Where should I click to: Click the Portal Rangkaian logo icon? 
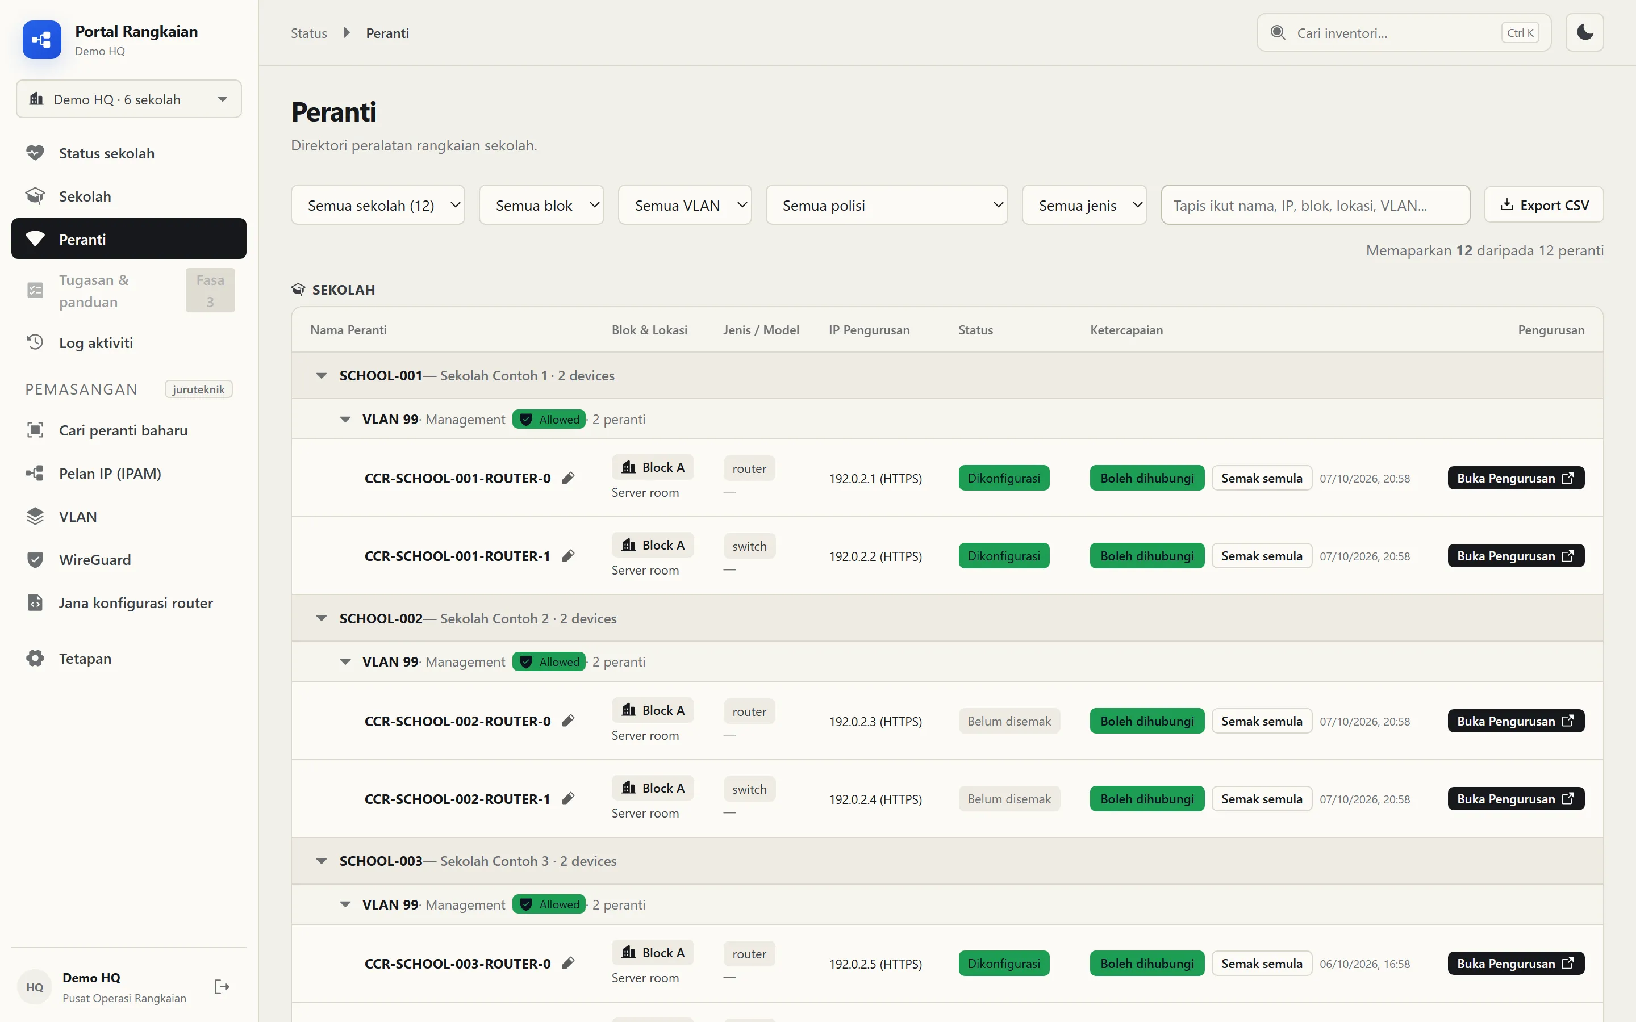point(42,40)
